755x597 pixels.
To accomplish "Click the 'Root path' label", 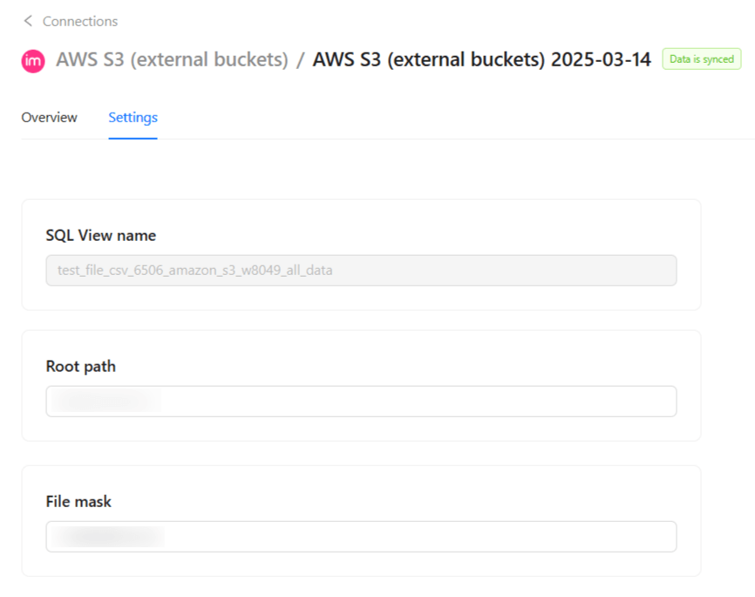I will [80, 367].
